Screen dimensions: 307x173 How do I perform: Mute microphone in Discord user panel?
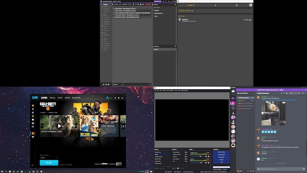(x=248, y=171)
